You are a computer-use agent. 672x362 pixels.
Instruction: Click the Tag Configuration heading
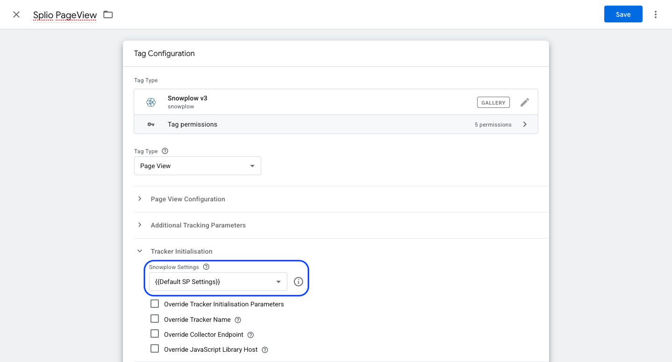click(x=164, y=53)
